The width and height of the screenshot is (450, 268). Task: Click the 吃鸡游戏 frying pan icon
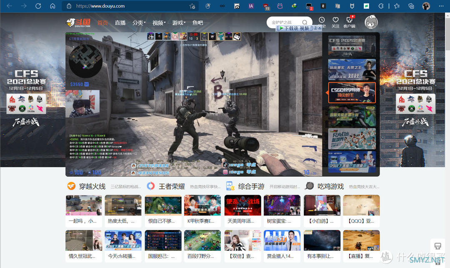coord(309,186)
